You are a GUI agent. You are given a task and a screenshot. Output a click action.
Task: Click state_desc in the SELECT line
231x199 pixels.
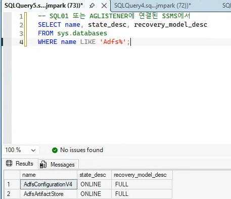click(x=107, y=25)
